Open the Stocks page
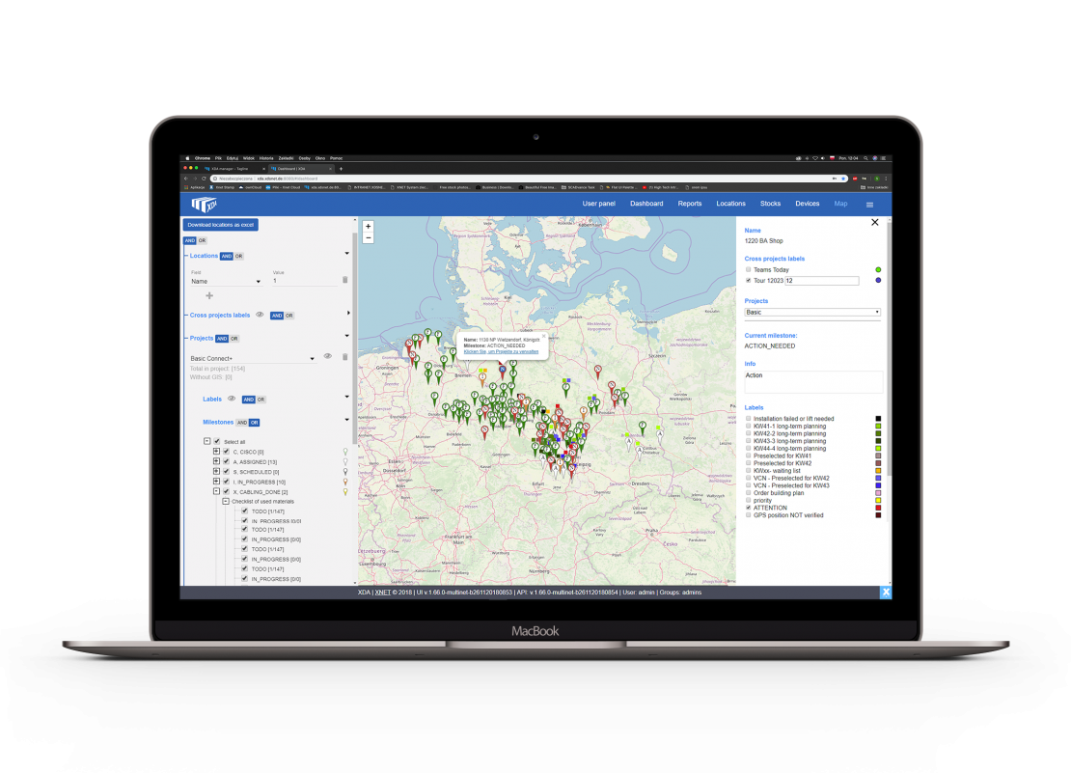Viewport: 1071px width, 773px height. pyautogui.click(x=771, y=204)
